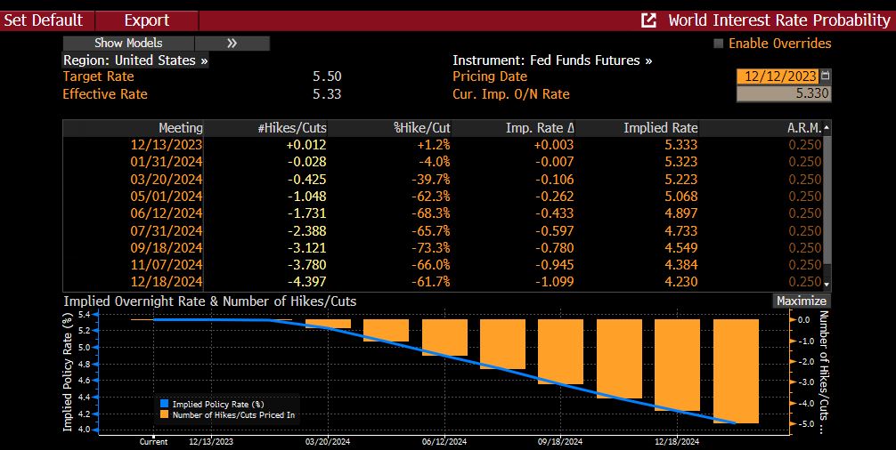Click the Cur. Imp. O/N Rate field
This screenshot has height=450, width=896.
point(783,93)
